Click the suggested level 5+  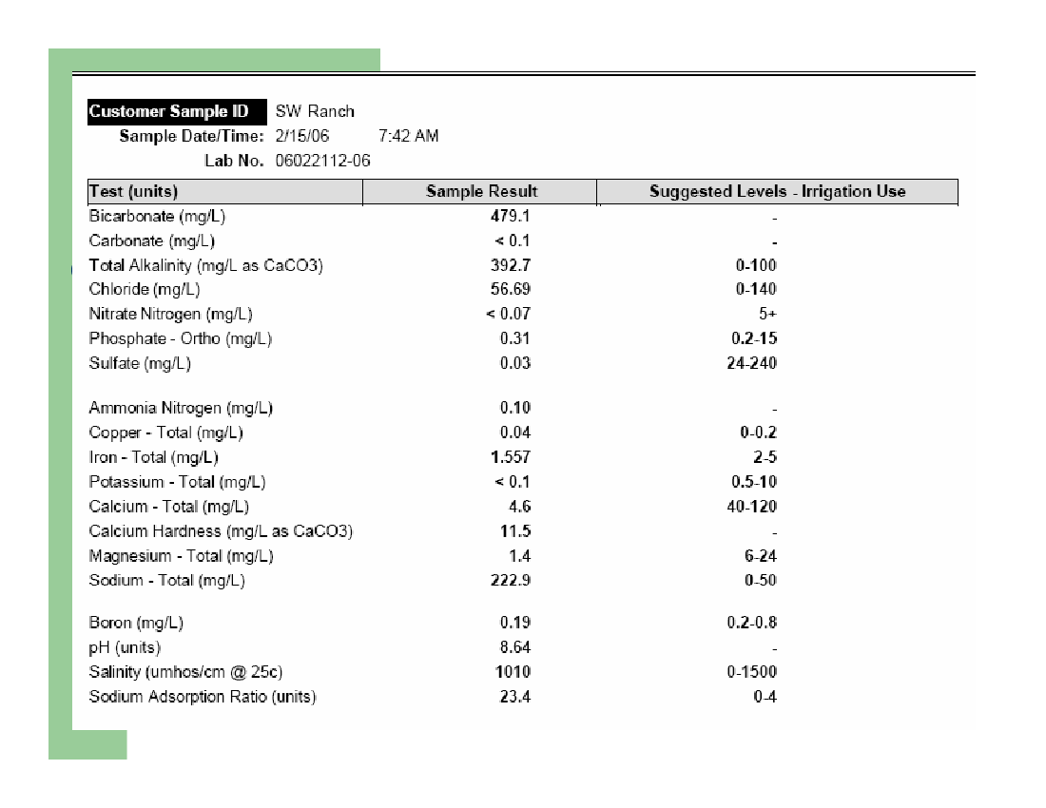pyautogui.click(x=767, y=314)
